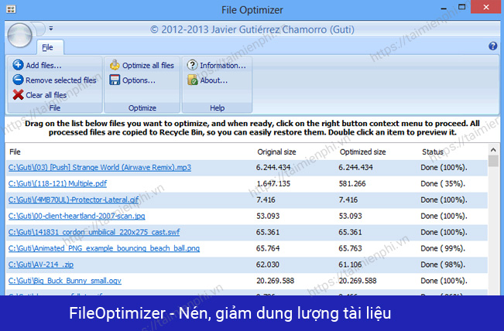Viewport: 504px width, 331px height.
Task: Click the Original size column header
Action: (276, 152)
